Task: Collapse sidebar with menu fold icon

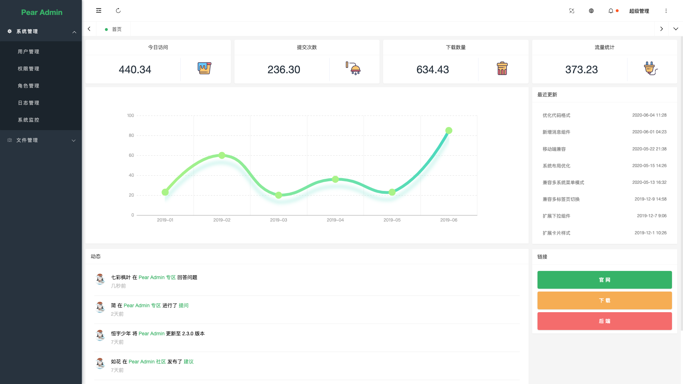Action: coord(99,11)
